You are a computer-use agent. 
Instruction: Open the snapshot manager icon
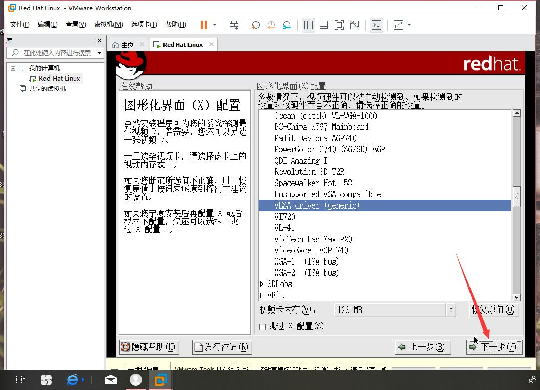287,25
